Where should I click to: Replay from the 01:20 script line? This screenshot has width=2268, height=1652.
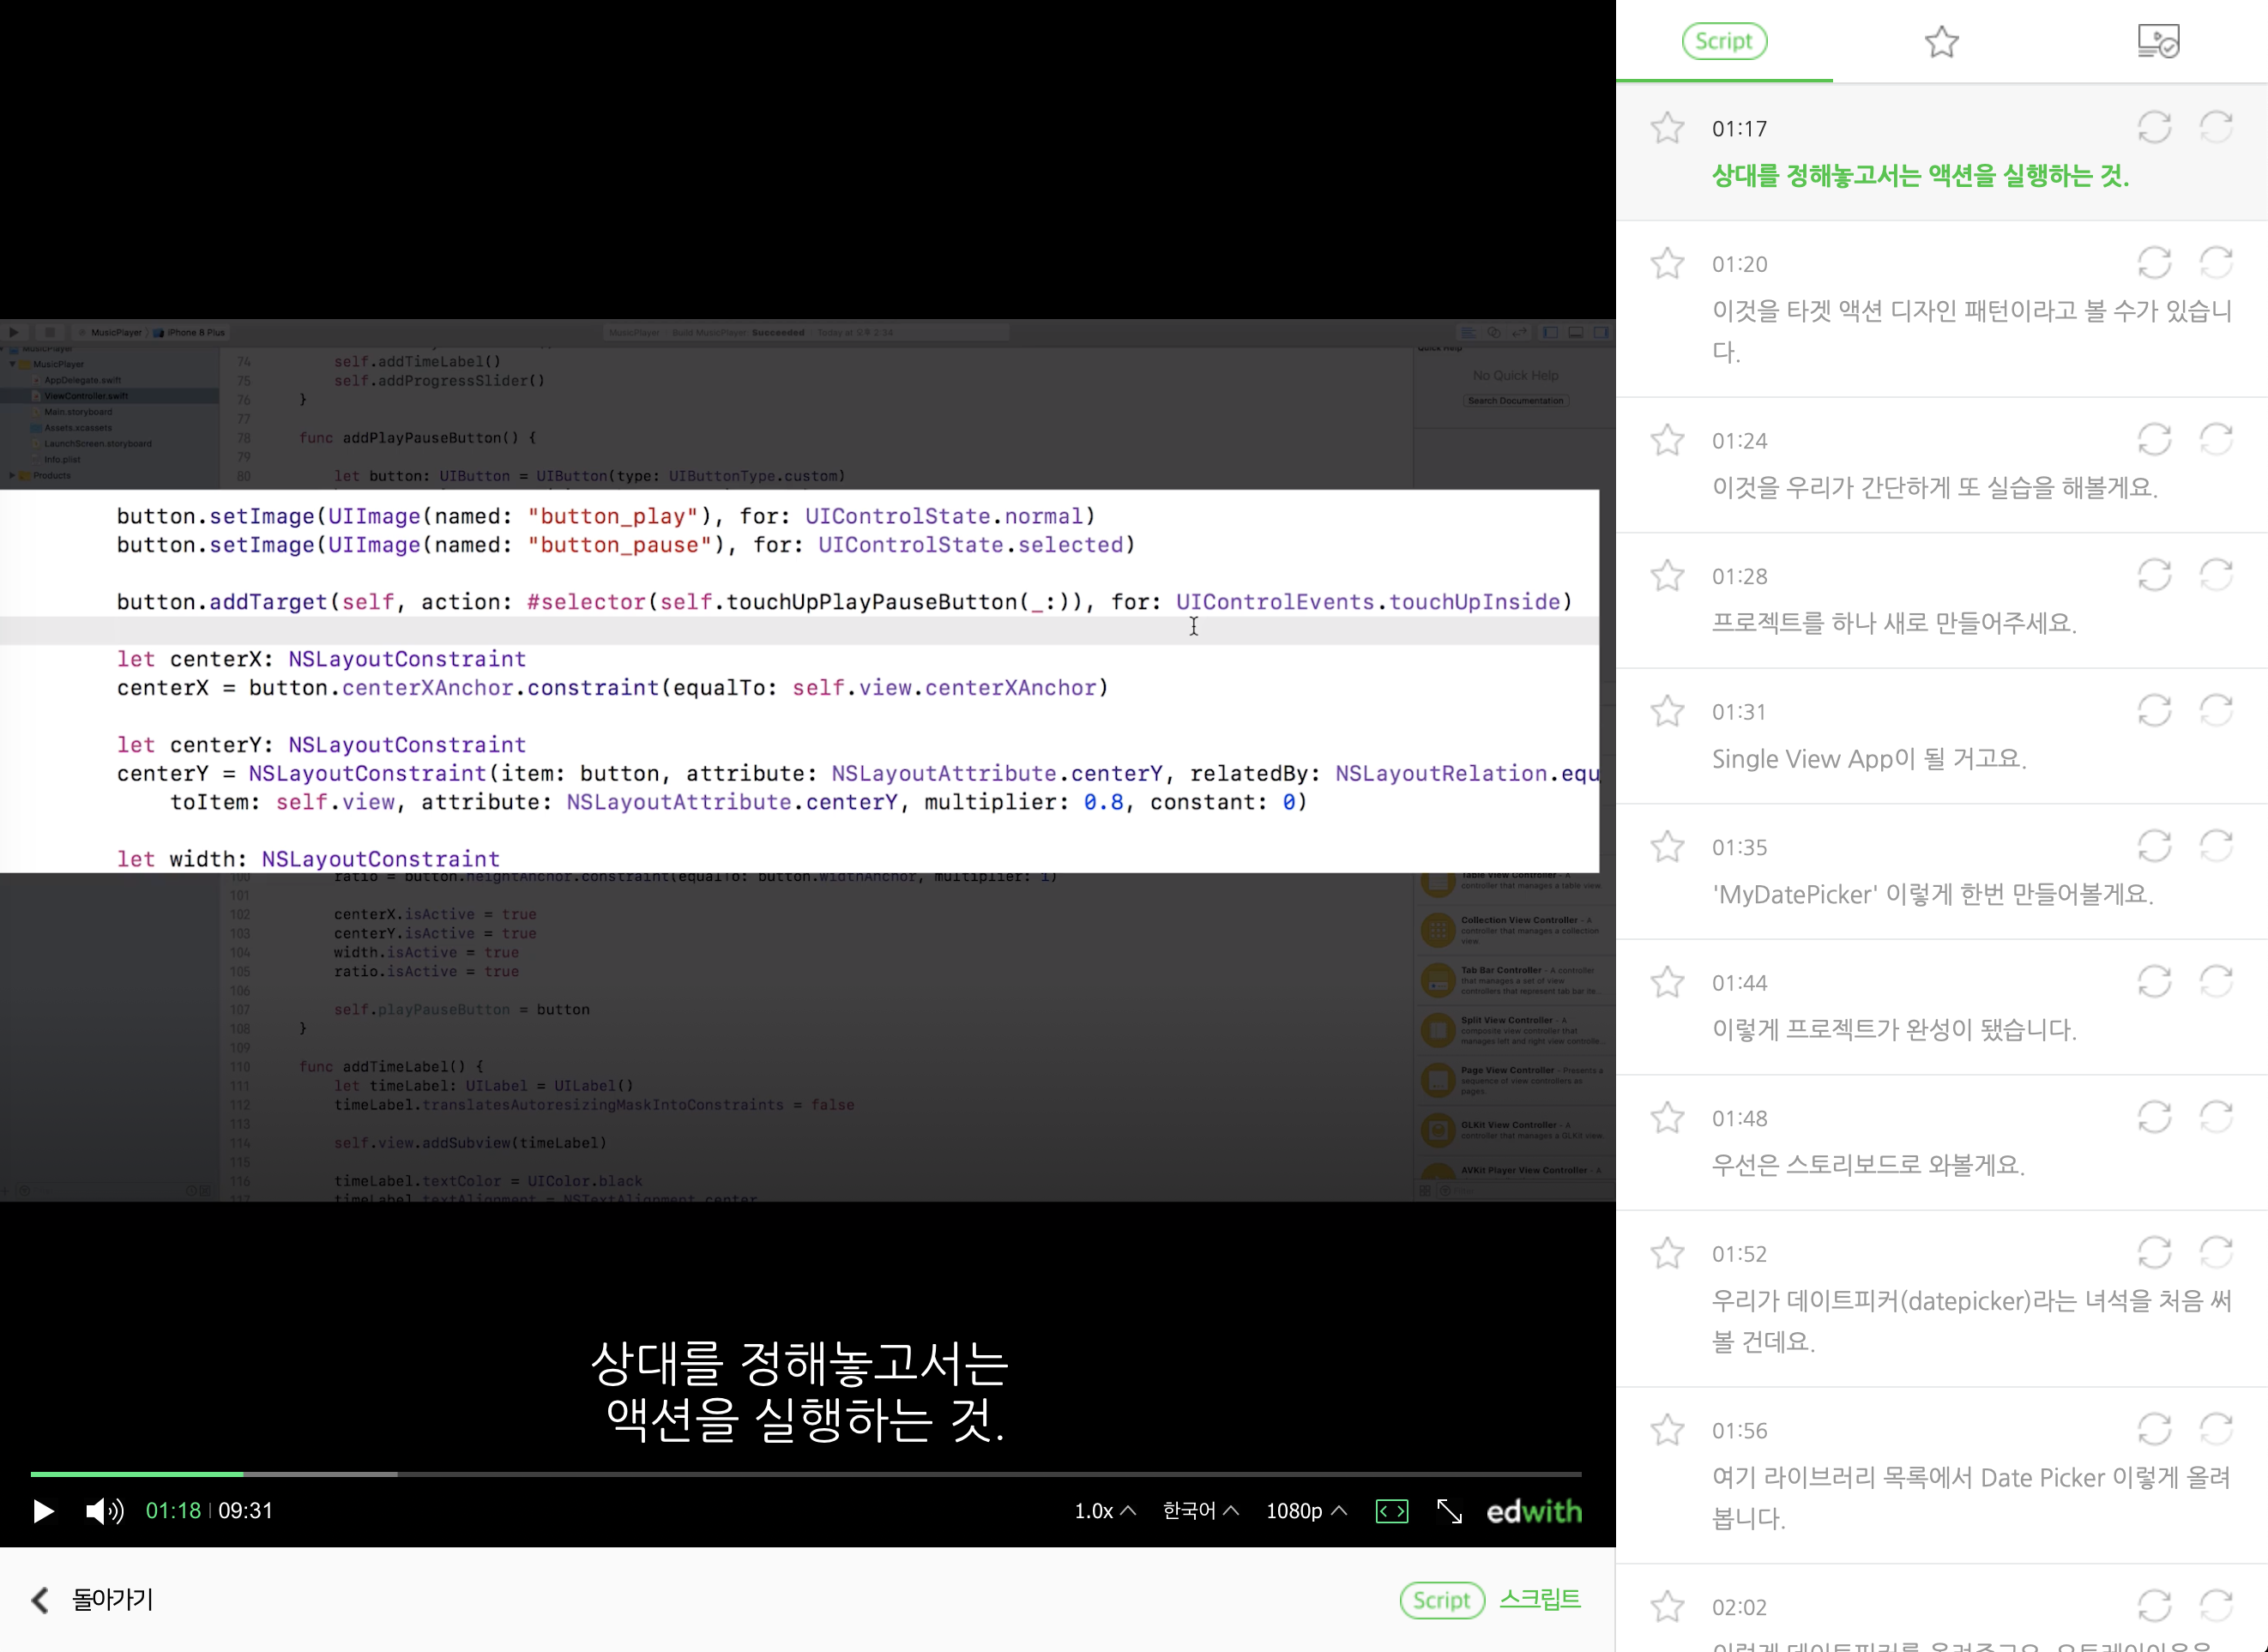click(x=2154, y=264)
